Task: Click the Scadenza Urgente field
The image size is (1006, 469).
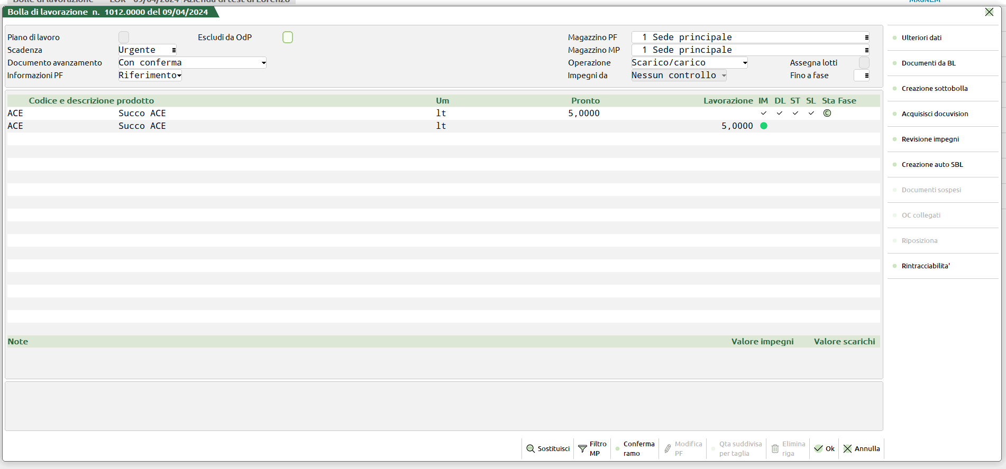Action: point(147,50)
